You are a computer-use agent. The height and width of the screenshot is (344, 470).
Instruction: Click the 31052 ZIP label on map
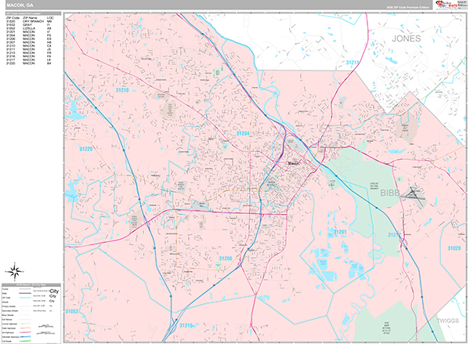72,310
